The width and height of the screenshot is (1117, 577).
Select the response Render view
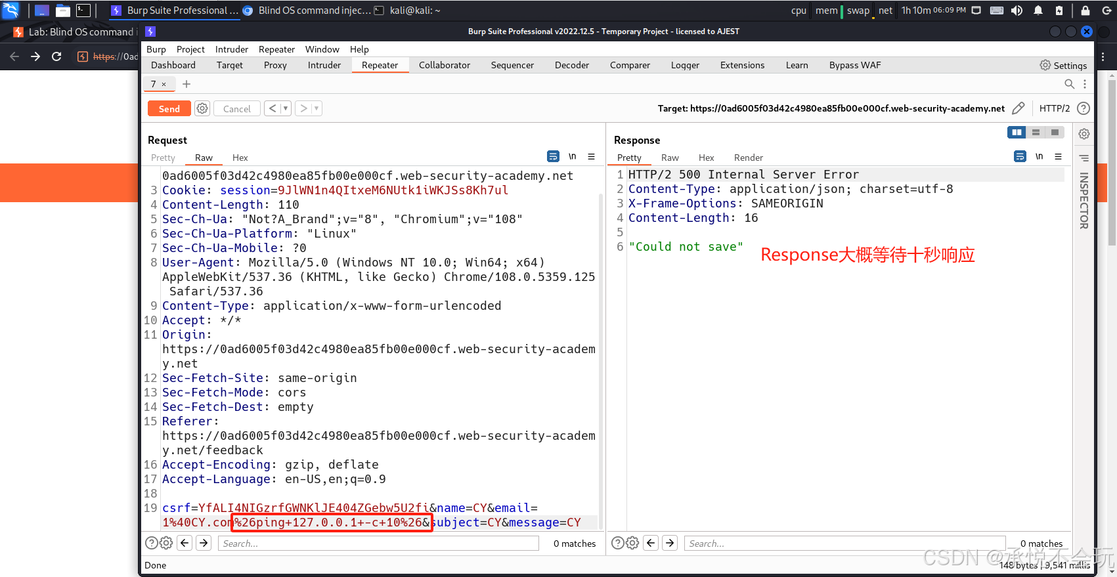749,158
